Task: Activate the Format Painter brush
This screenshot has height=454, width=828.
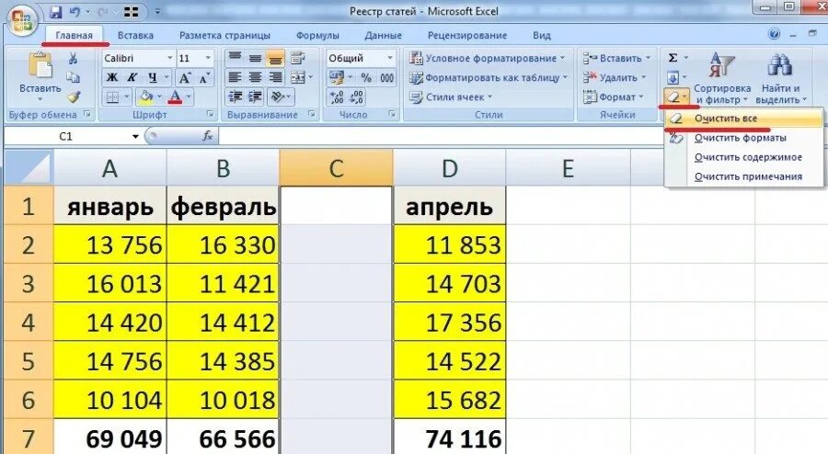Action: point(74,97)
